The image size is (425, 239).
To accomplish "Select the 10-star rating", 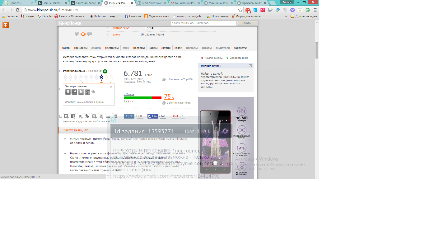I will click(x=112, y=77).
